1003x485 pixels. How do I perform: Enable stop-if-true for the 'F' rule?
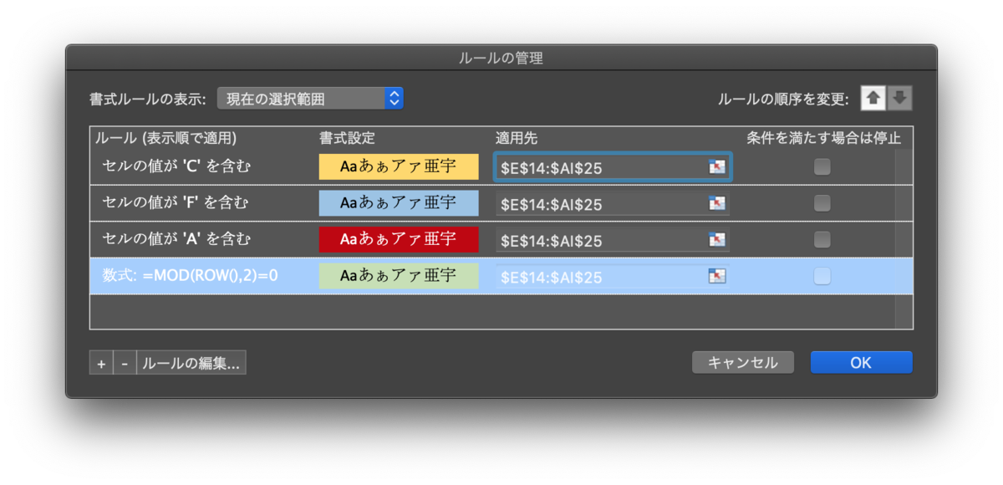pyautogui.click(x=822, y=203)
